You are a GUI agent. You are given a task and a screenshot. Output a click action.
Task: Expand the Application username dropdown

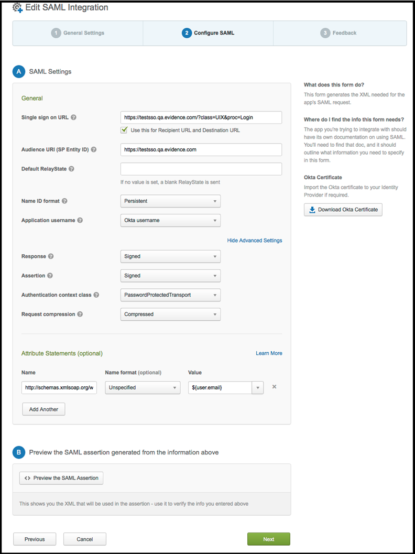click(x=171, y=220)
